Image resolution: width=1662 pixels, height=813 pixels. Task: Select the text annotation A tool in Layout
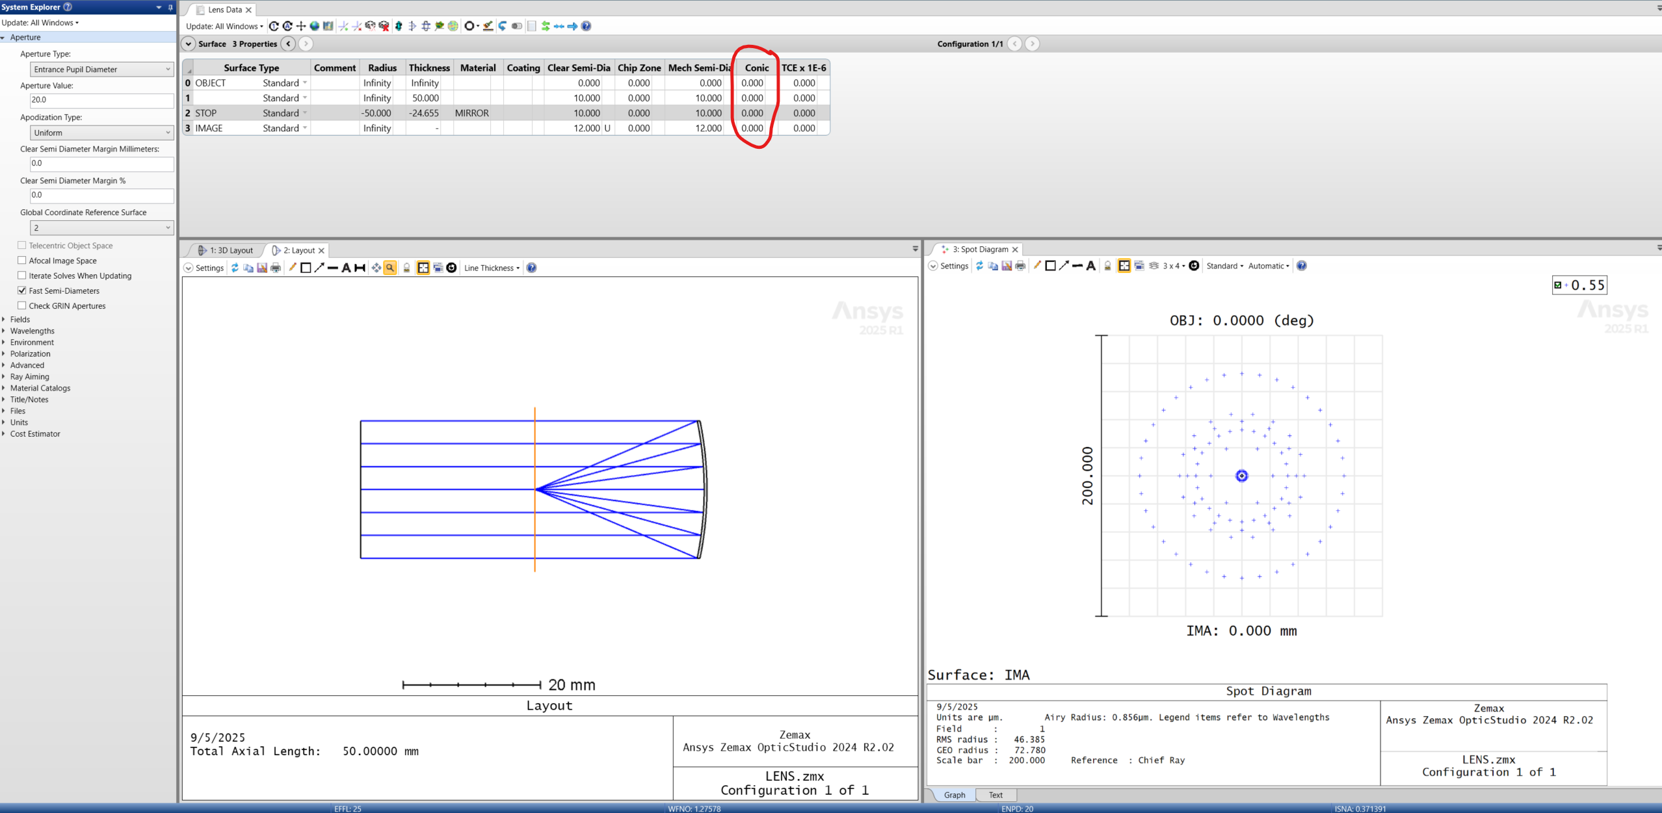[x=347, y=267]
